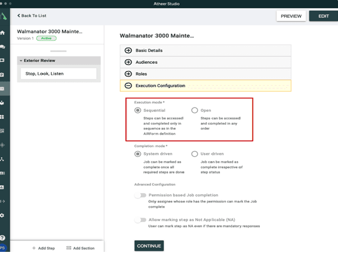Expand the Audiences section
Viewport: 338px width, 253px height.
tap(205, 62)
